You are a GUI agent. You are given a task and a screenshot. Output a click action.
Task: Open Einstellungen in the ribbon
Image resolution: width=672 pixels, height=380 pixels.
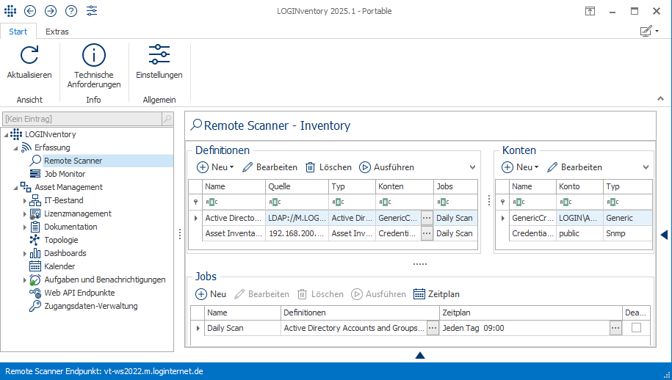coord(159,55)
